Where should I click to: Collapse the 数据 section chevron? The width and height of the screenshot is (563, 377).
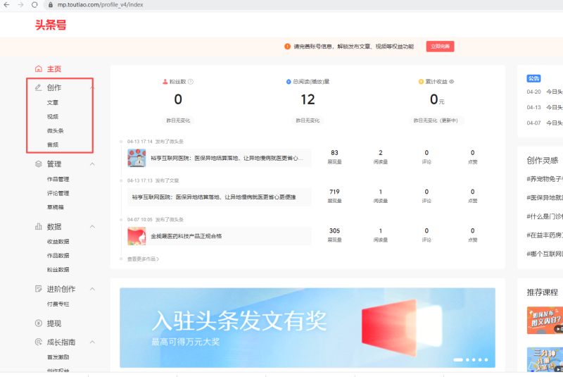[92, 226]
